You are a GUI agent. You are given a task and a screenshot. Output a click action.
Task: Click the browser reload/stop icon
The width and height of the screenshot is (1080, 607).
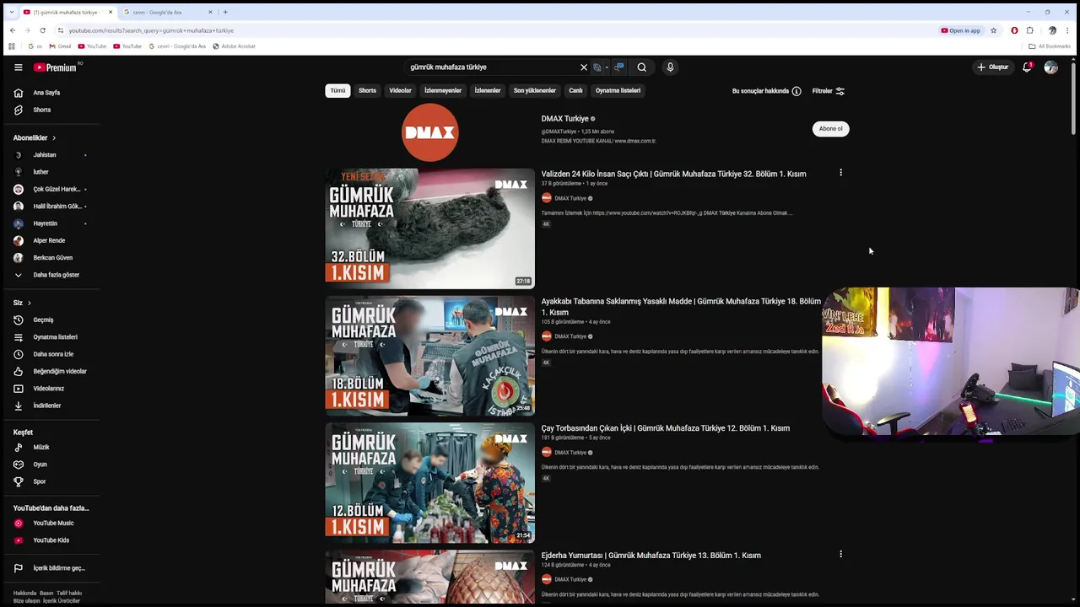(43, 30)
